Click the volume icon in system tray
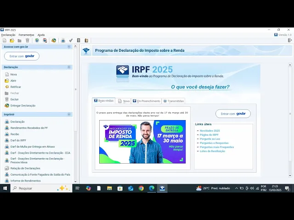 pyautogui.click(x=252, y=188)
